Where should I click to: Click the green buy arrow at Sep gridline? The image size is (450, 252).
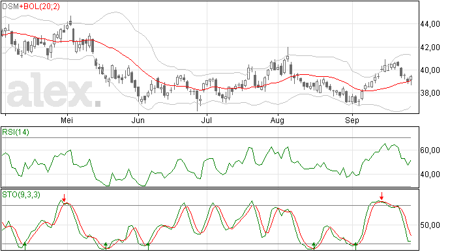coord(355,246)
